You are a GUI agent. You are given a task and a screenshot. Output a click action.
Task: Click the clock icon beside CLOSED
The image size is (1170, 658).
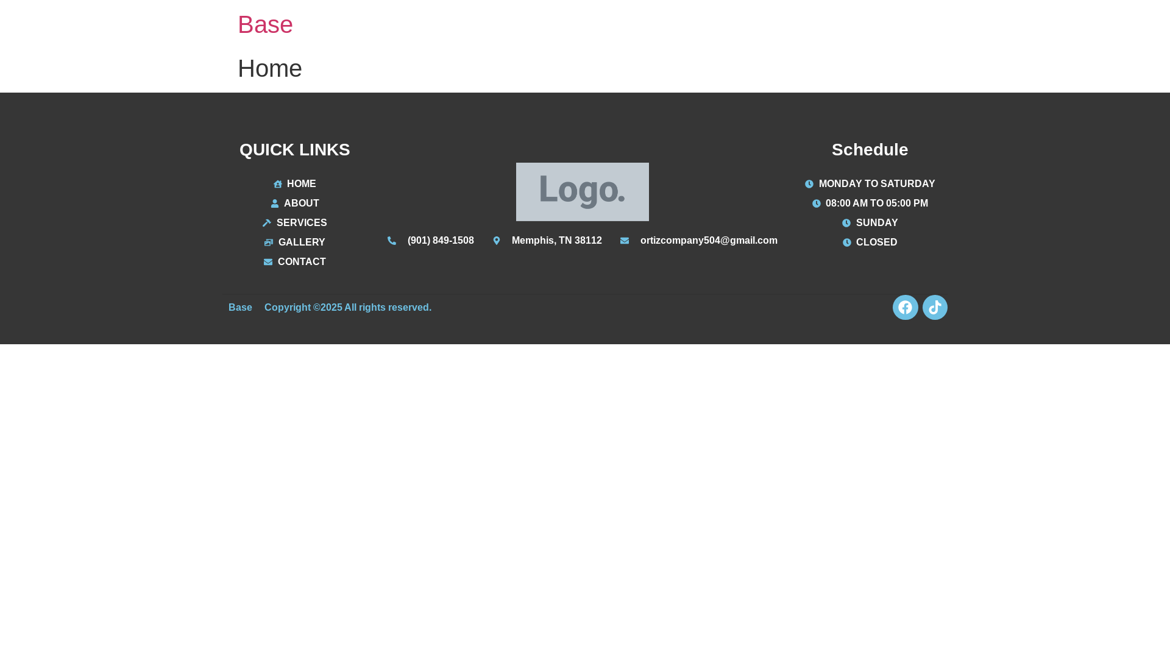coord(847,242)
